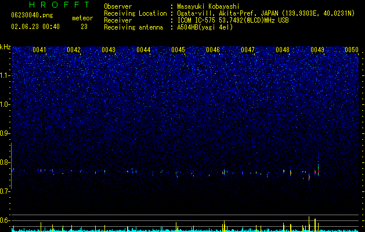The height and width of the screenshot is (232, 365).
Task: Click the 0050 time marker
Action: (352, 50)
